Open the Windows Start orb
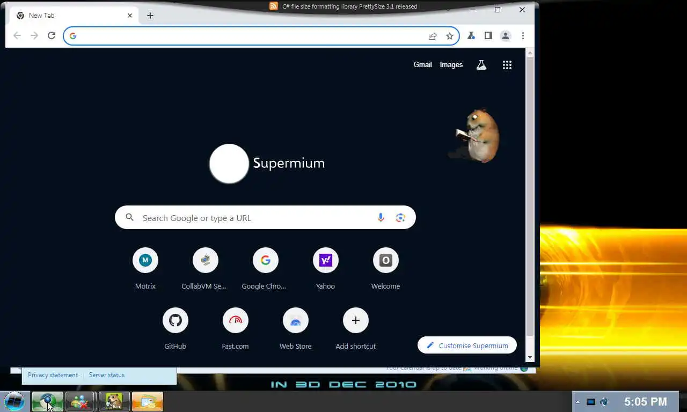This screenshot has width=687, height=412. coord(14,401)
